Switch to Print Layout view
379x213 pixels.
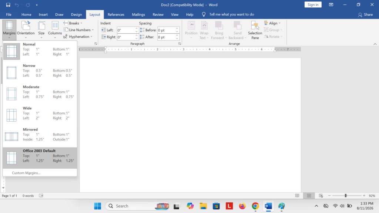coord(309,196)
